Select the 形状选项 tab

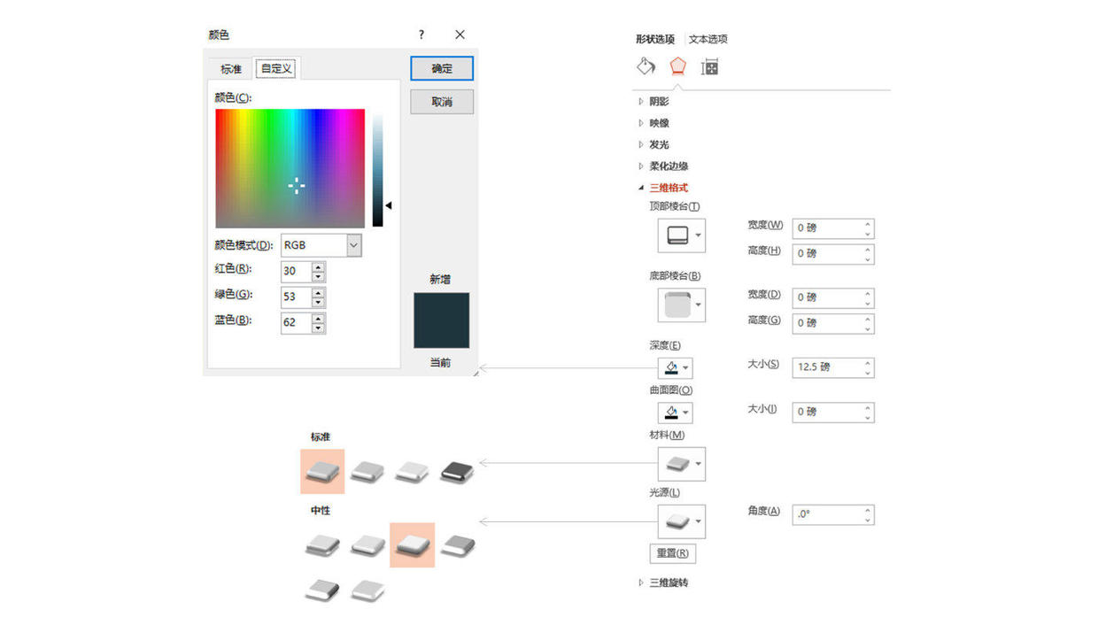point(655,39)
